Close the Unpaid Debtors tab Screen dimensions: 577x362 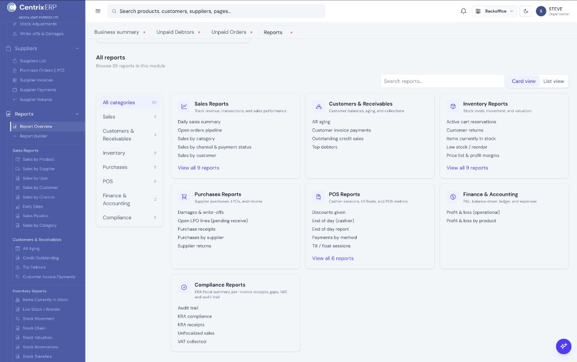point(199,32)
